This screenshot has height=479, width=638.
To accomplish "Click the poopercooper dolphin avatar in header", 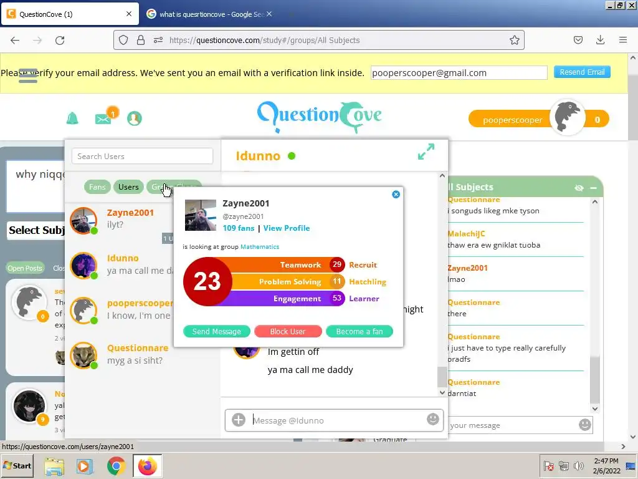I will pyautogui.click(x=567, y=117).
